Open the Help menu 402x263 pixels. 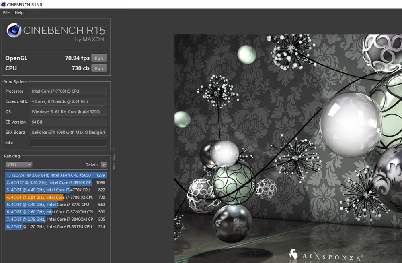[x=19, y=12]
